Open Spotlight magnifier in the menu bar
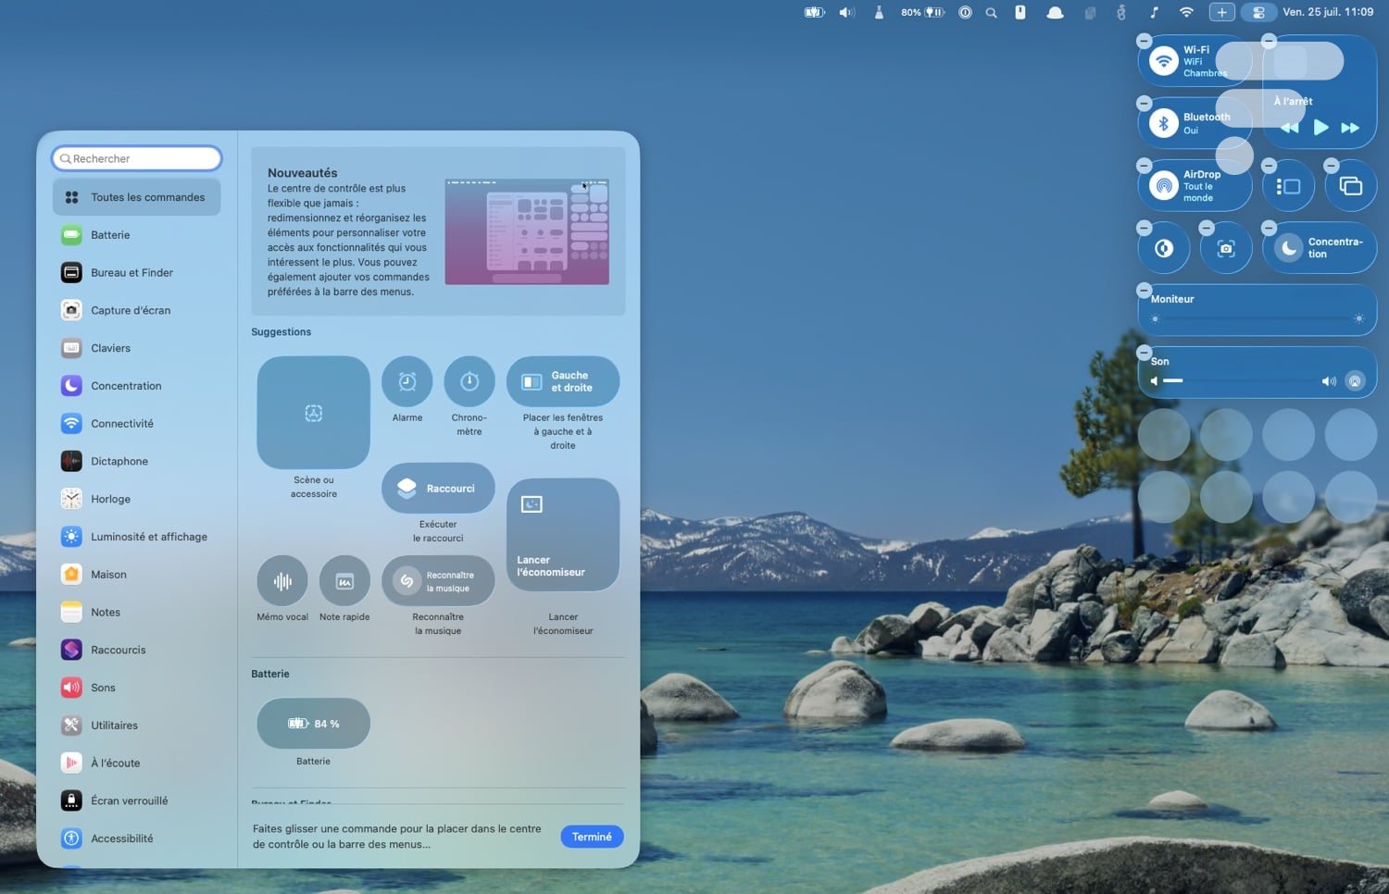1389x894 pixels. tap(991, 13)
